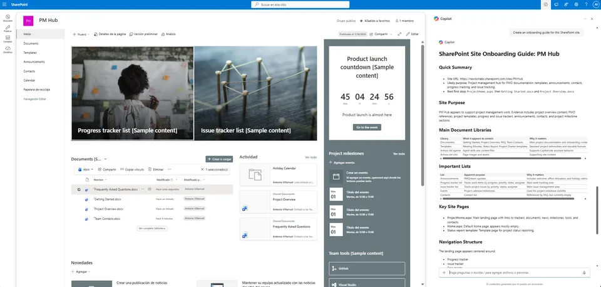Open Publicar in the left app rail
601x287 pixels.
[8, 28]
